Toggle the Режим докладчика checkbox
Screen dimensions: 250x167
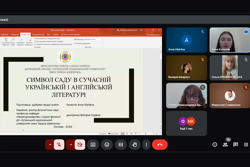tap(75, 43)
